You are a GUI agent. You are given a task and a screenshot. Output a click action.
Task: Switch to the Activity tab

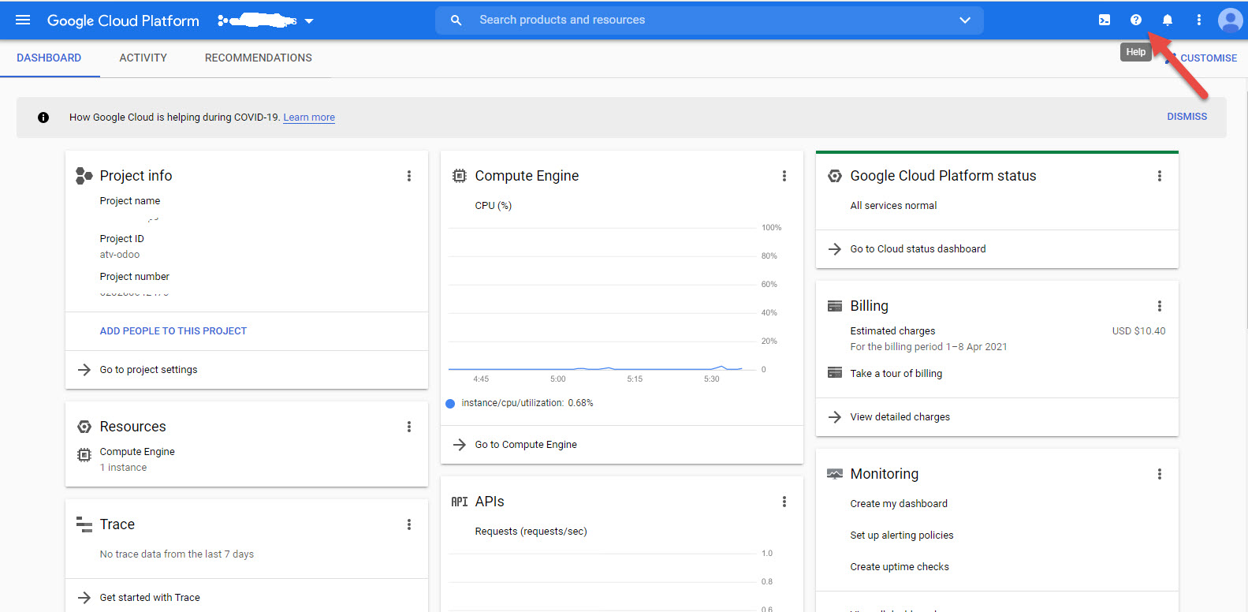pos(143,58)
